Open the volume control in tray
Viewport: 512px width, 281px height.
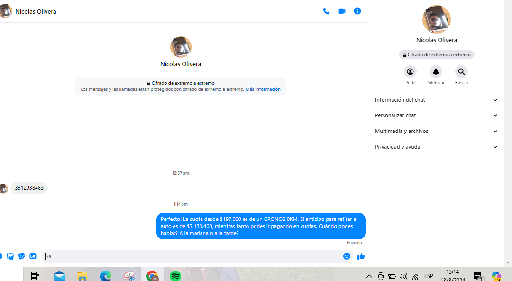[x=403, y=276]
